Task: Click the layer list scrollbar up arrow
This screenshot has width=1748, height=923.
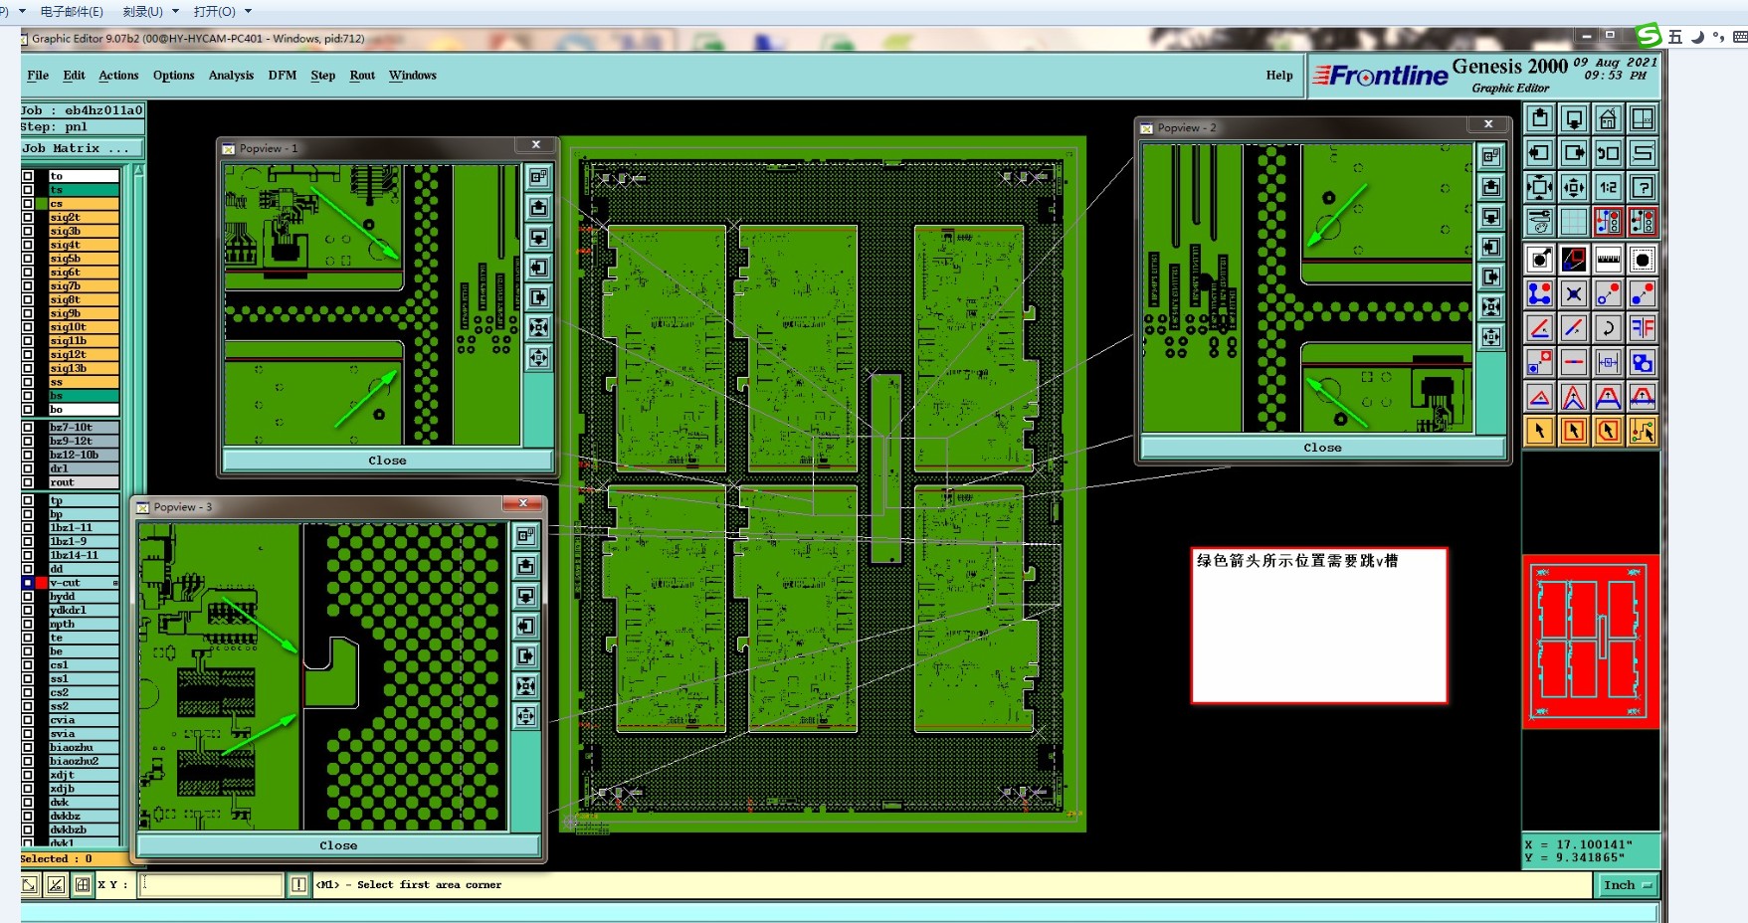Action: click(x=138, y=170)
